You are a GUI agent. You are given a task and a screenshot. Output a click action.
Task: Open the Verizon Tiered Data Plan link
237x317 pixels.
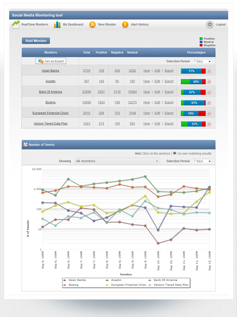[51, 123]
